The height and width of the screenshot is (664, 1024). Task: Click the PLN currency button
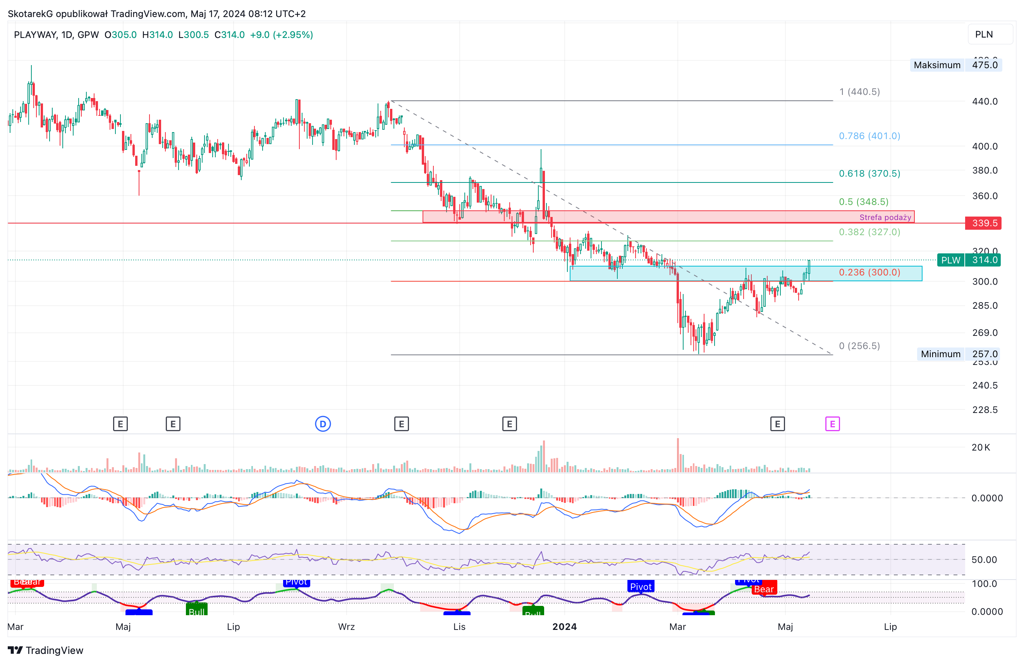click(990, 34)
